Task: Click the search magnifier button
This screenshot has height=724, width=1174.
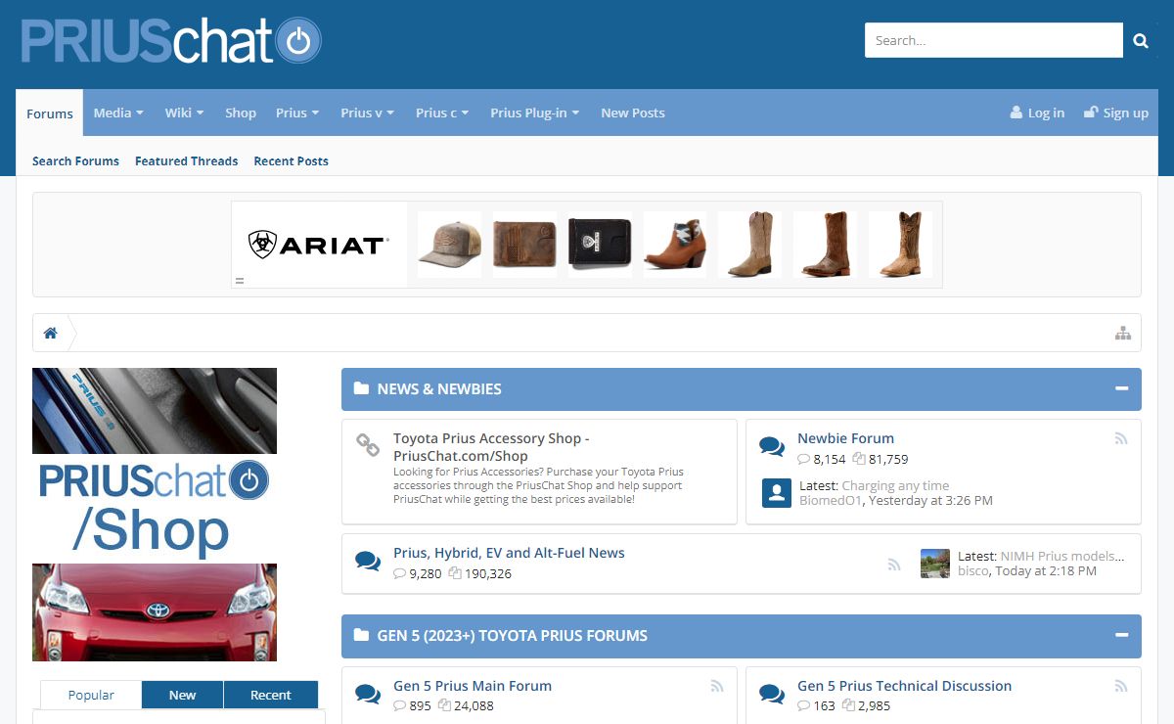Action: [x=1140, y=40]
